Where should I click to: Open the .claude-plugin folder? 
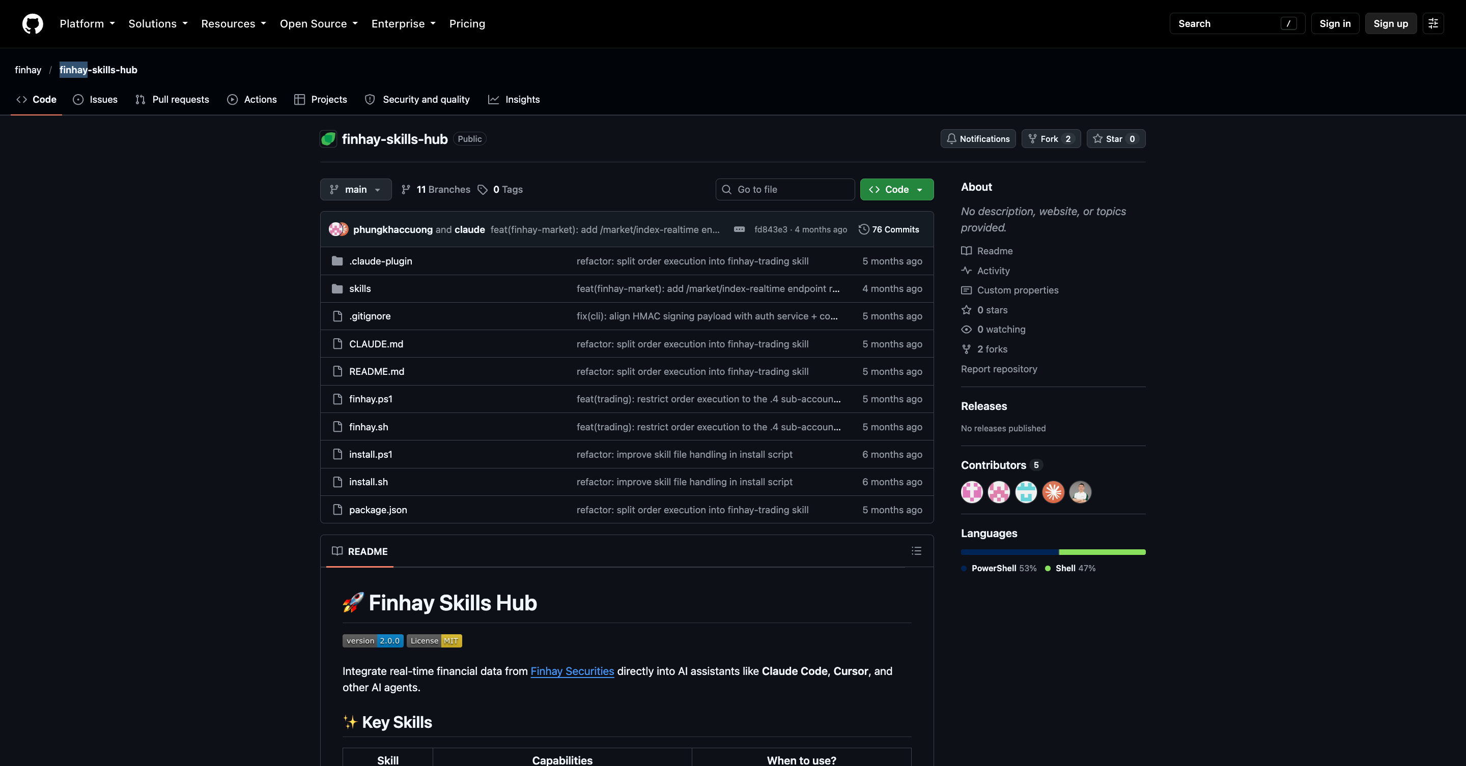pos(380,261)
